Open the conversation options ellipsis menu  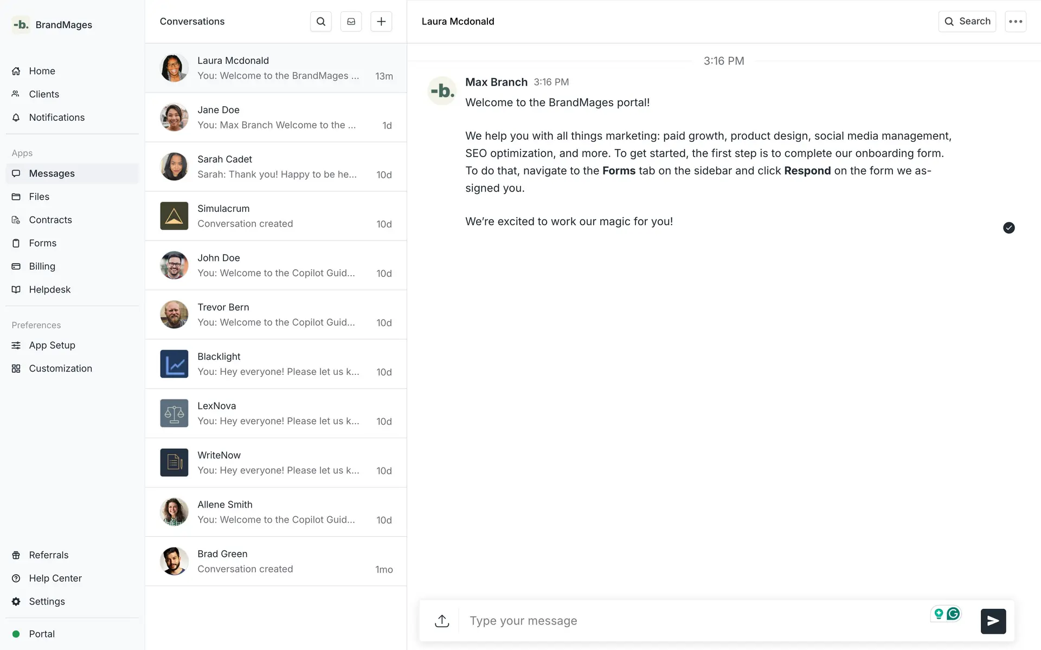[1017, 21]
